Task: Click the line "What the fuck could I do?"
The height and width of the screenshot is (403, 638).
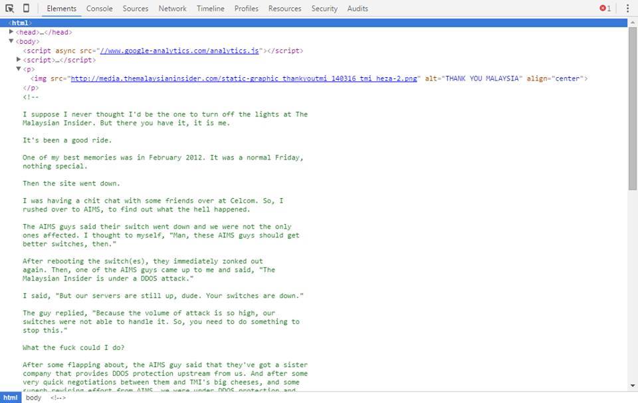Action: click(74, 347)
